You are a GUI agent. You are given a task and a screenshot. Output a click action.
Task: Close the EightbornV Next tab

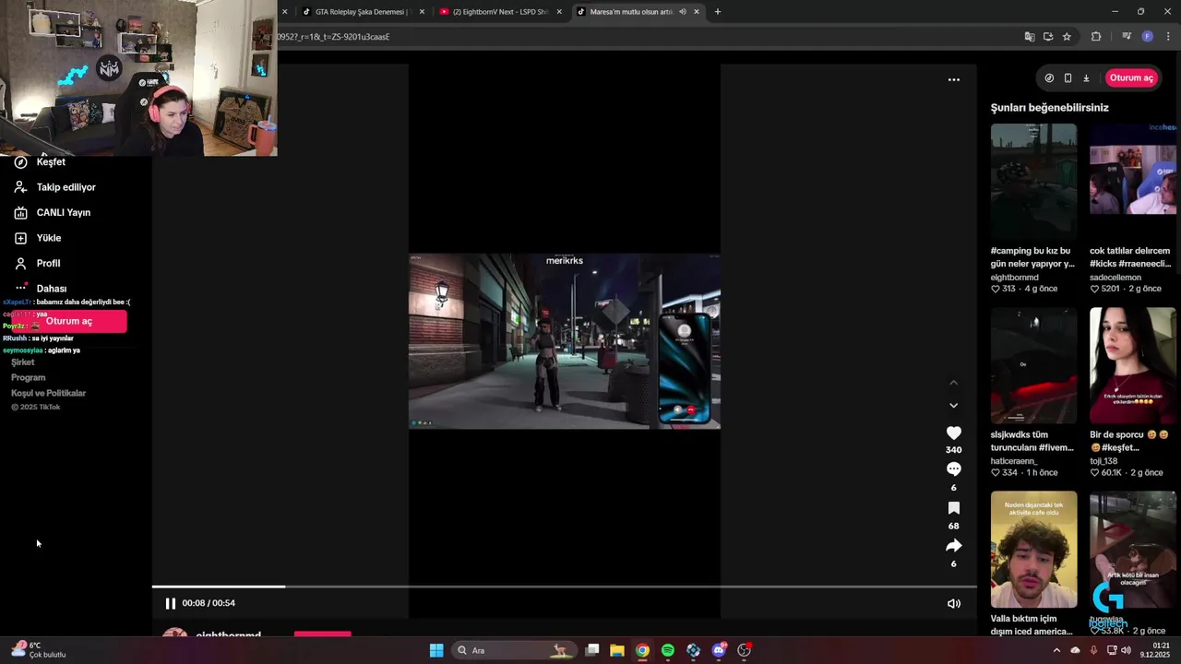[559, 12]
